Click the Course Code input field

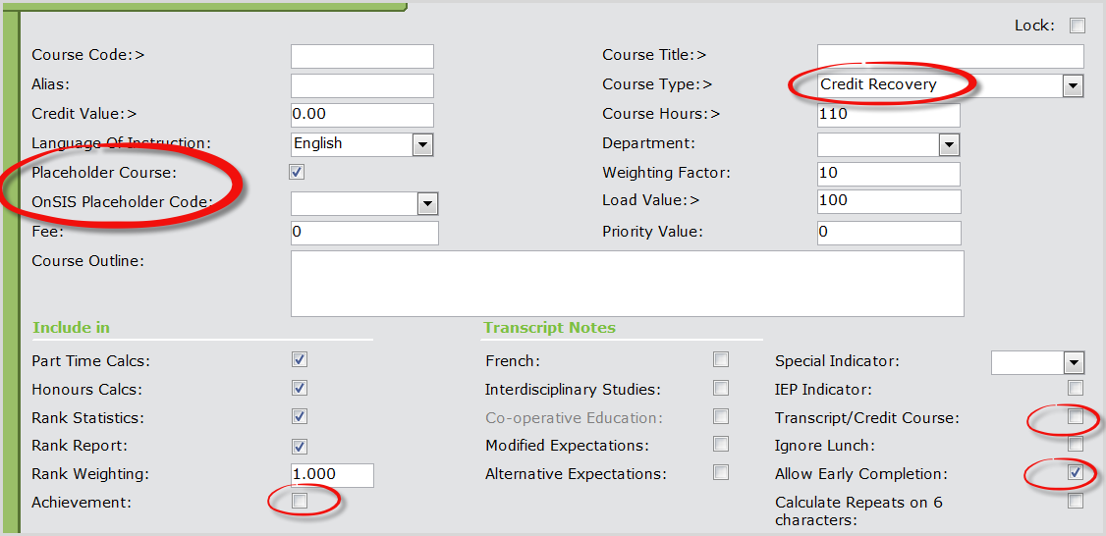point(362,56)
